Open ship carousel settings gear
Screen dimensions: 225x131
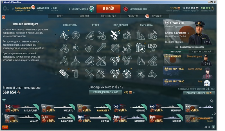pyautogui.click(x=212, y=101)
